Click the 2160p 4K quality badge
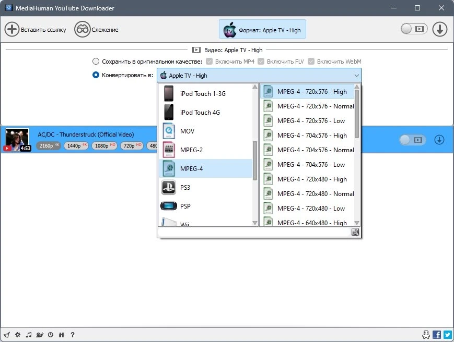Image resolution: width=454 pixels, height=342 pixels. click(x=49, y=145)
